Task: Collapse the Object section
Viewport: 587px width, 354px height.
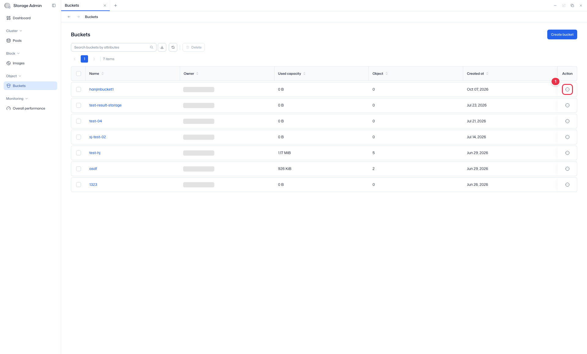Action: [x=13, y=76]
